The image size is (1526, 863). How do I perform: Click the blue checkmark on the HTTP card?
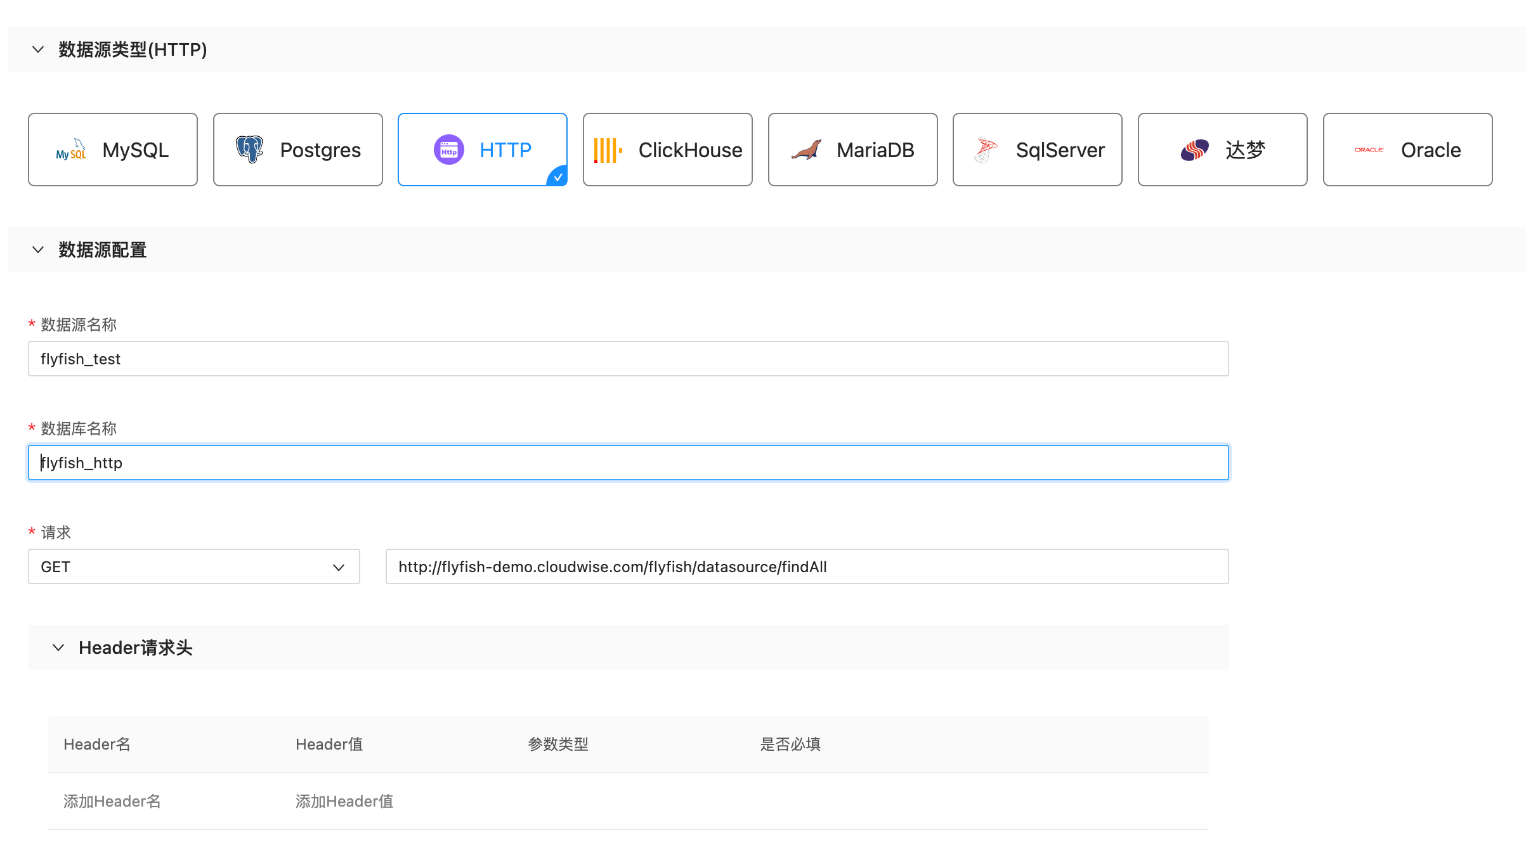coord(558,177)
